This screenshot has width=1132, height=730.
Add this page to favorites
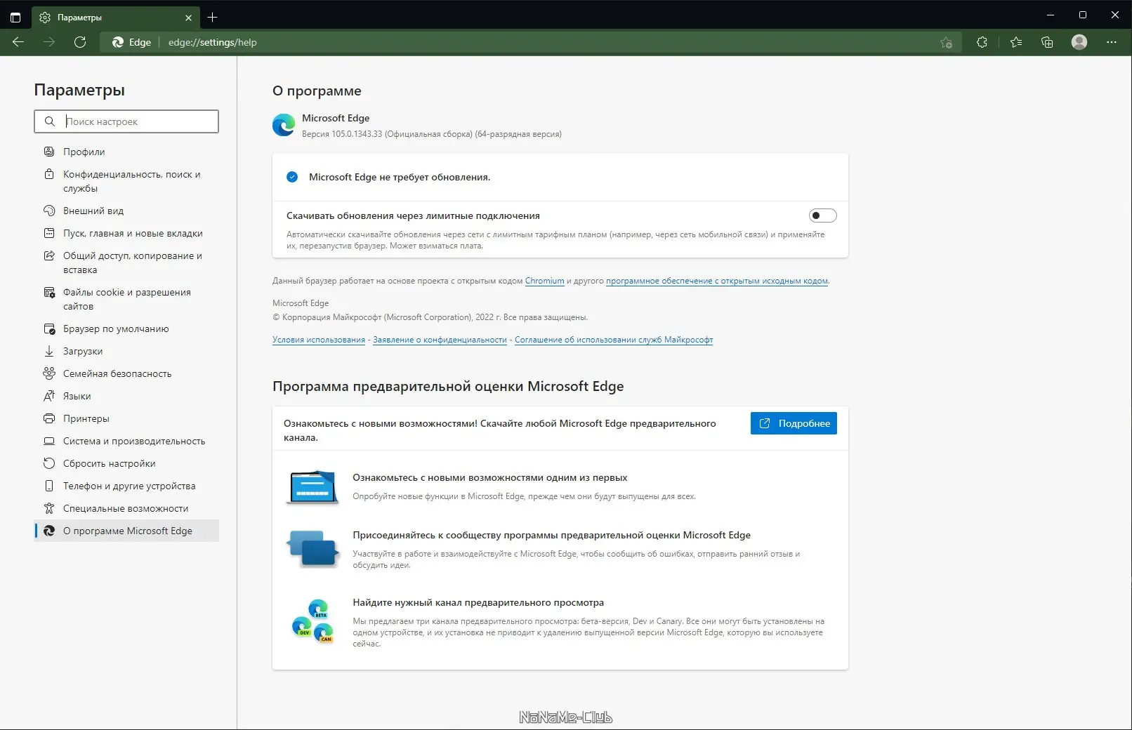coord(946,42)
